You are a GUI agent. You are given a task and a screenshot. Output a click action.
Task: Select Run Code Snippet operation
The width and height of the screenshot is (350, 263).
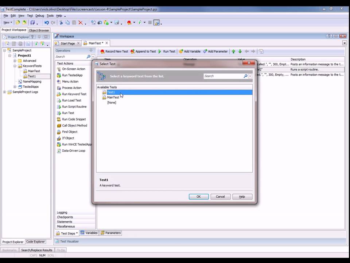pos(71,119)
